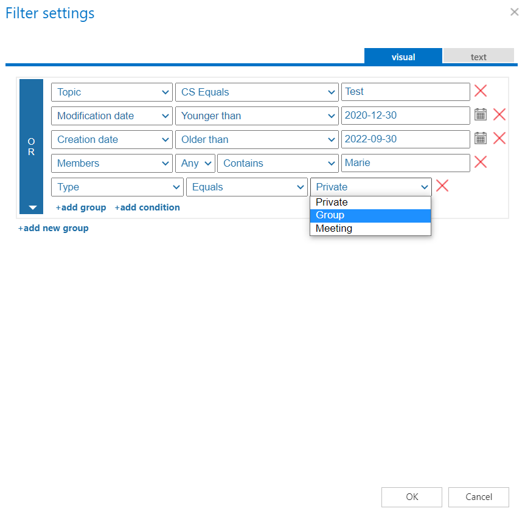Open calendar picker for Modification date

click(x=481, y=115)
